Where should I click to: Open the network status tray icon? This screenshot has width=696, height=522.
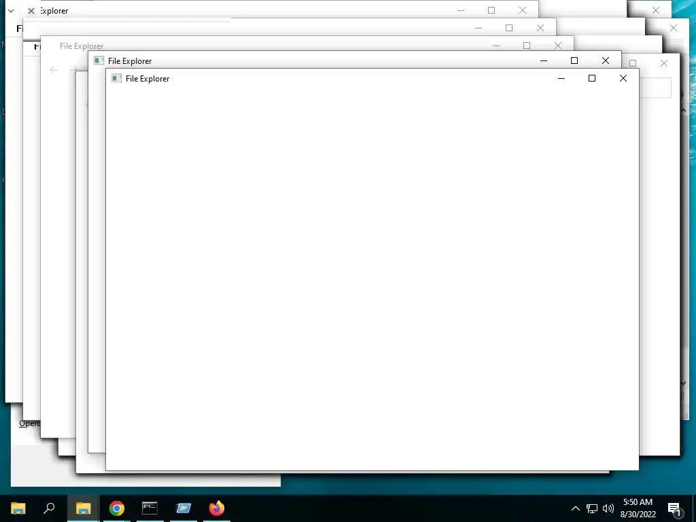pyautogui.click(x=592, y=508)
